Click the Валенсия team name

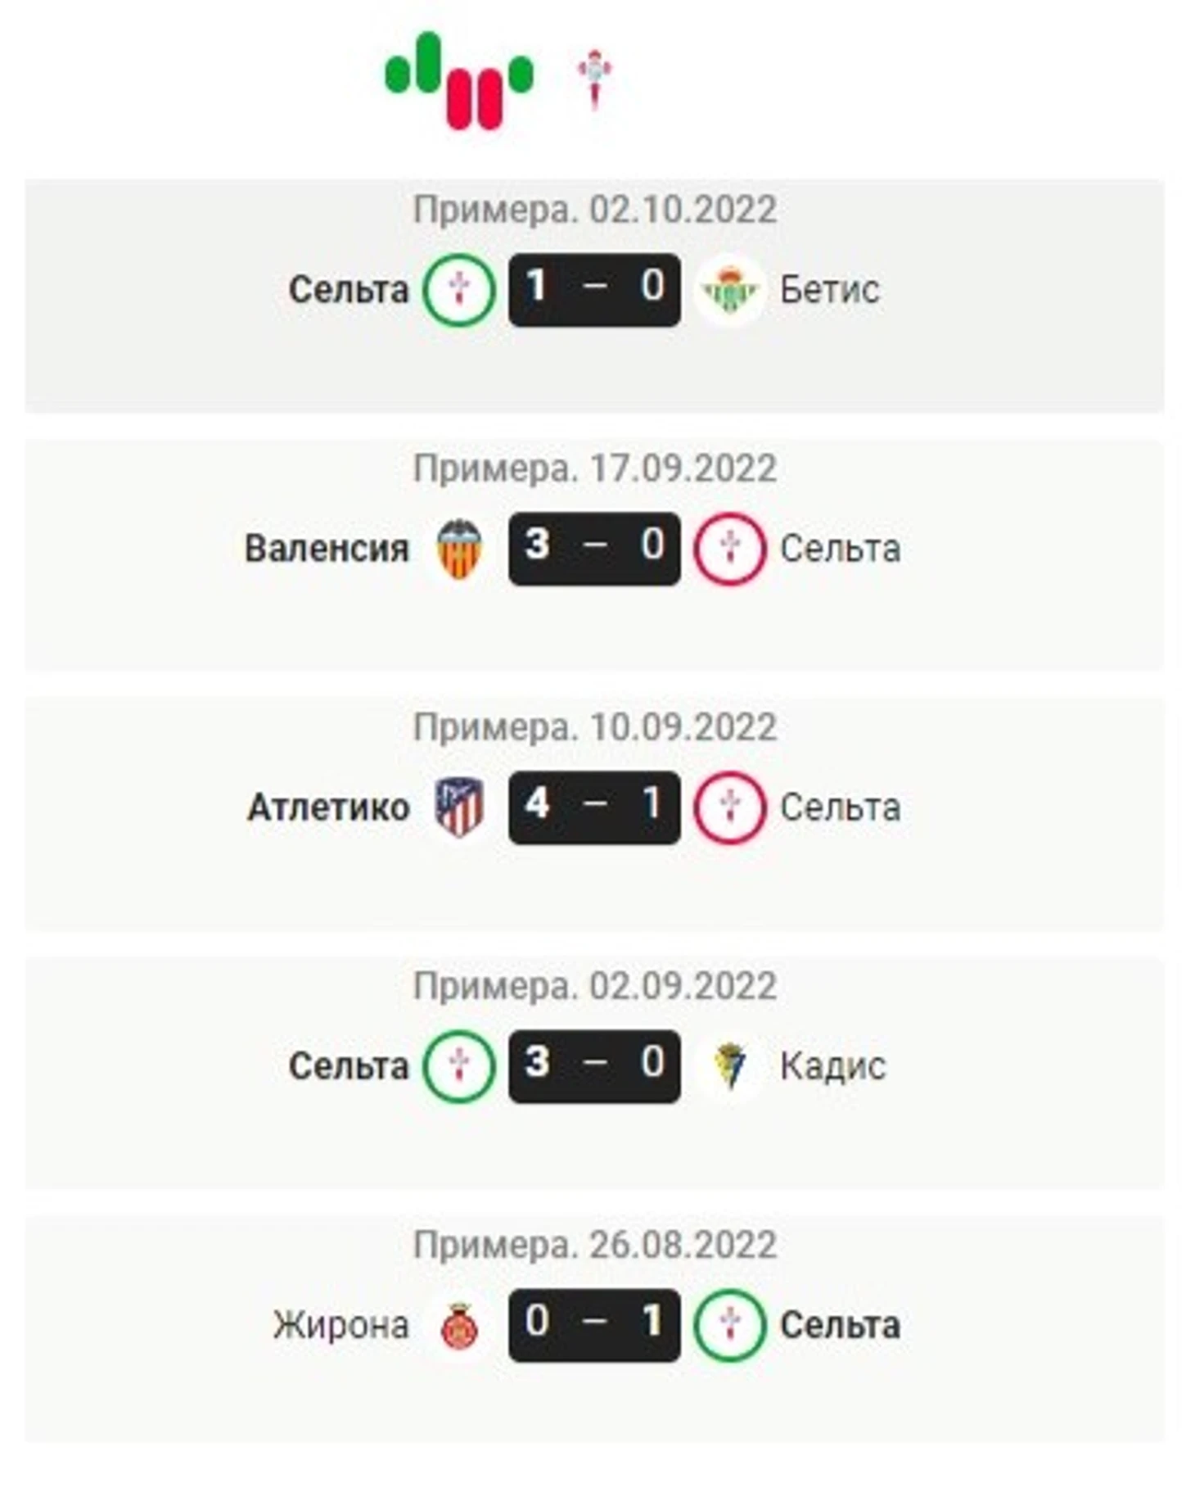click(x=327, y=549)
